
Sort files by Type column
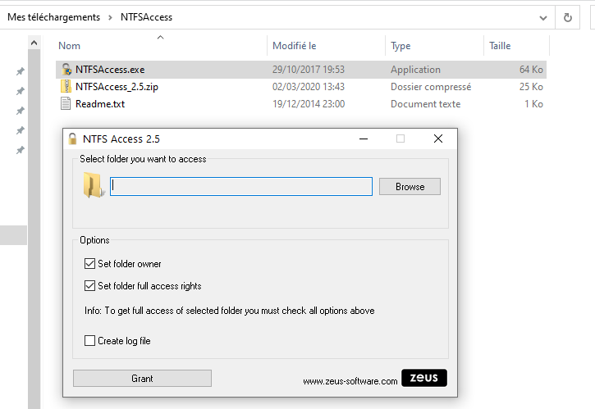(400, 46)
